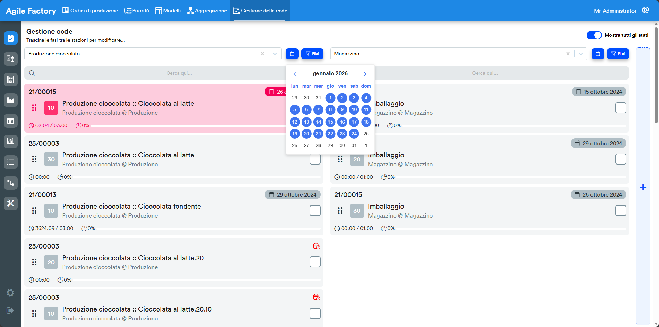Click drag handle of Imballaggio step 20 card
The height and width of the screenshot is (327, 659).
(340, 159)
